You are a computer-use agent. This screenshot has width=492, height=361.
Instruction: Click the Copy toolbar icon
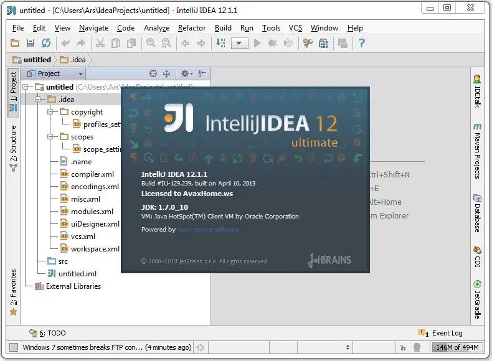click(x=116, y=43)
